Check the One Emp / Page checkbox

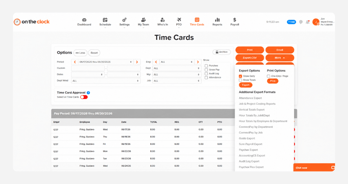(x=269, y=76)
